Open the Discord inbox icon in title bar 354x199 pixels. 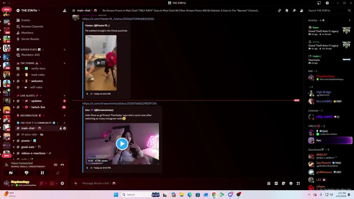319,3
